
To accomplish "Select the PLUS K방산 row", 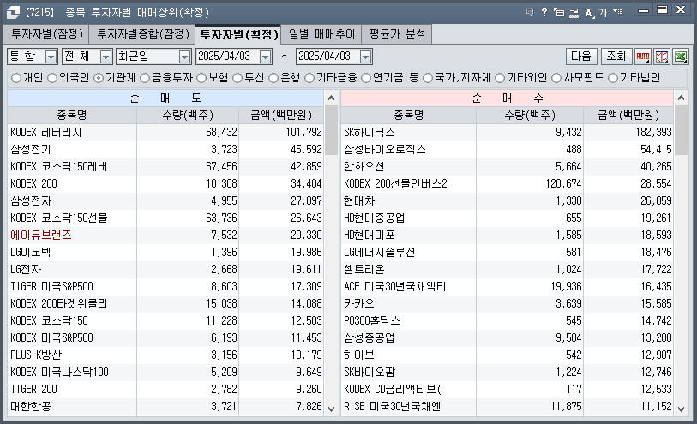I will tap(165, 355).
